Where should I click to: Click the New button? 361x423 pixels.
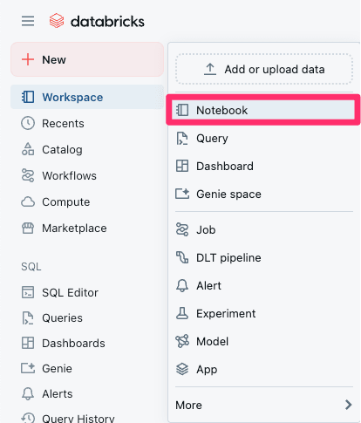tap(87, 59)
